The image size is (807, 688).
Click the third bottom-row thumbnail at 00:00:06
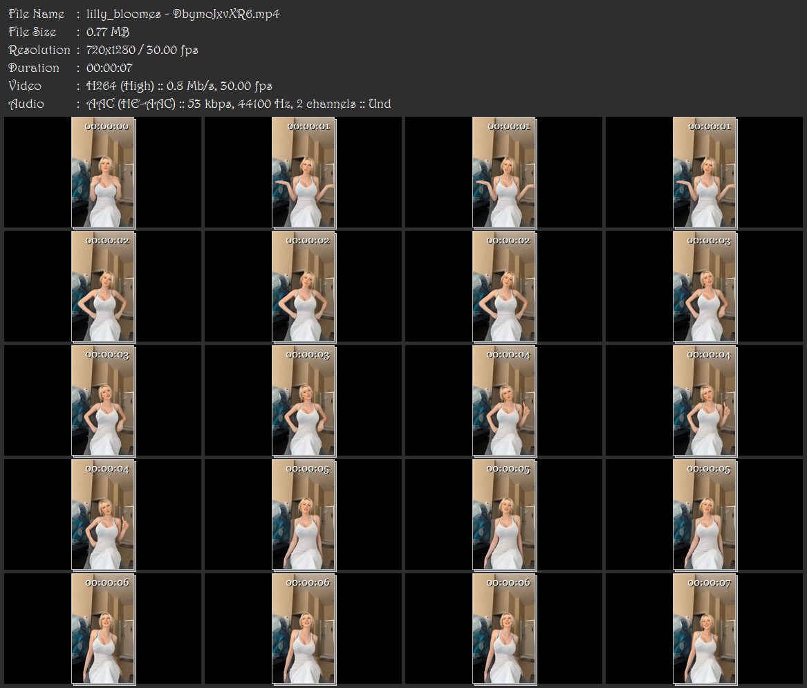coord(504,629)
